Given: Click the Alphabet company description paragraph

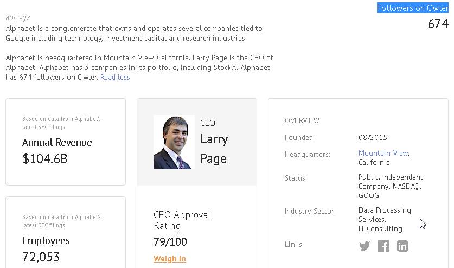Looking at the screenshot, I should click(134, 33).
